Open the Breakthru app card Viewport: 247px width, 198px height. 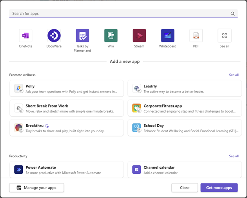tap(67, 128)
